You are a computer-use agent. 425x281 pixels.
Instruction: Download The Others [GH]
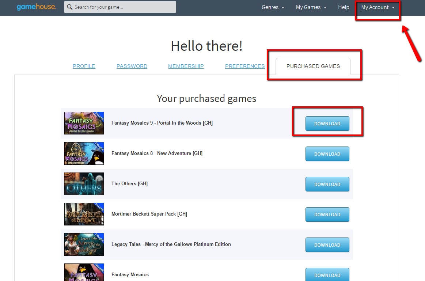tap(327, 184)
